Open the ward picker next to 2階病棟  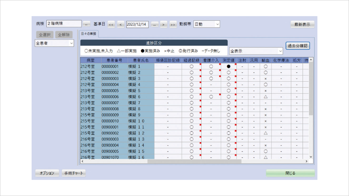point(87,24)
